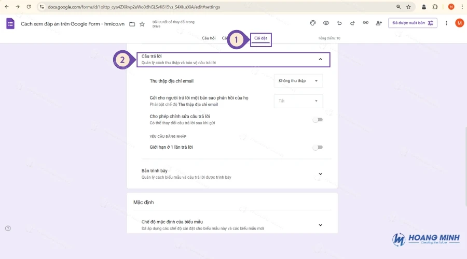Image resolution: width=467 pixels, height=259 pixels.
Task: Click Đã lưu tất cả thay đổi status
Action: 173,24
